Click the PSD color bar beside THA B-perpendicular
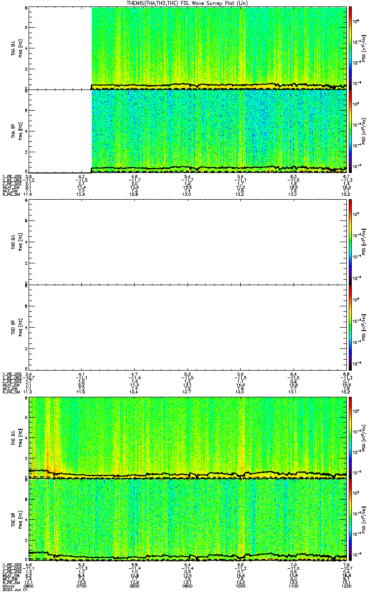 (350, 48)
